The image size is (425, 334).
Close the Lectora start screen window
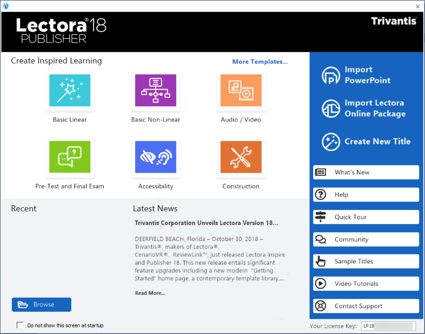pyautogui.click(x=417, y=7)
